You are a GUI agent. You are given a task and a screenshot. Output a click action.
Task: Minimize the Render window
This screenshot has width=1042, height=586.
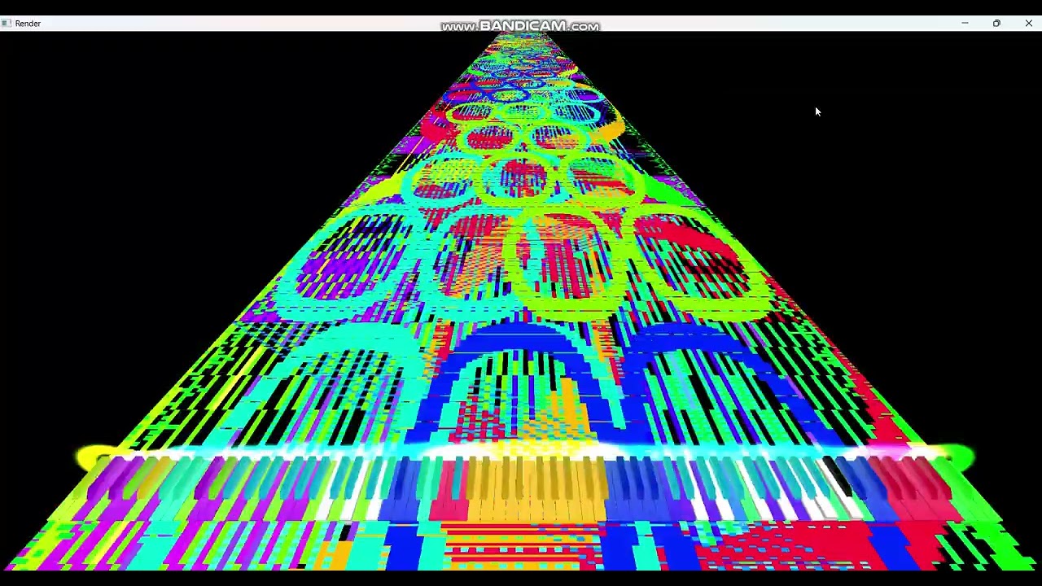(x=965, y=24)
